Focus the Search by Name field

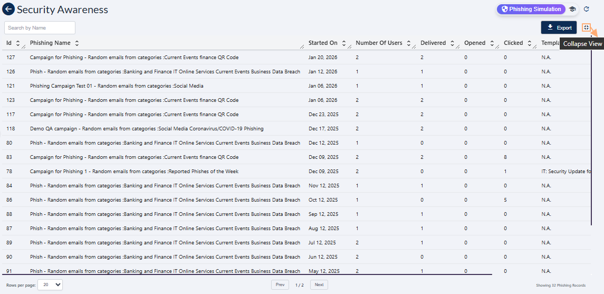pos(40,28)
